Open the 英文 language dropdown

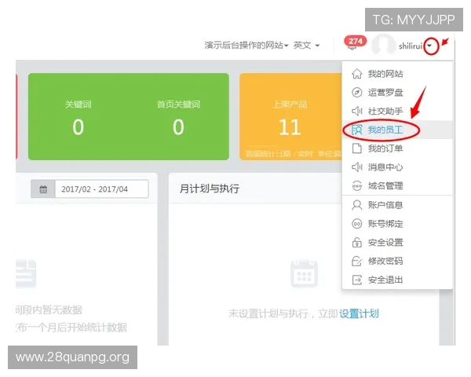click(306, 46)
